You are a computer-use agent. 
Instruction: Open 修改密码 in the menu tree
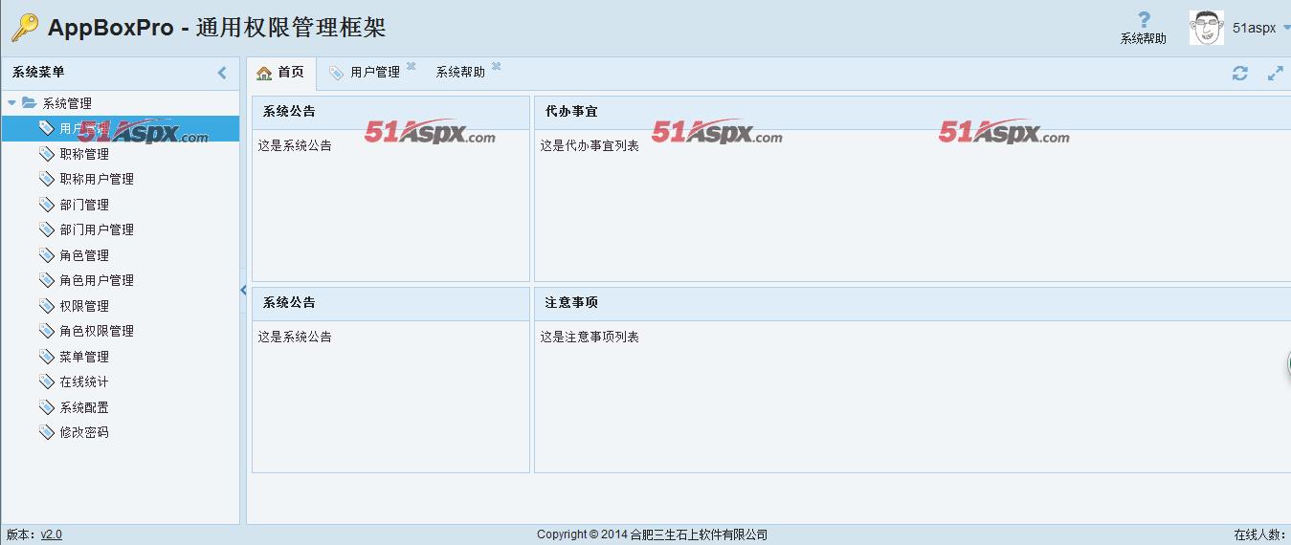point(84,432)
